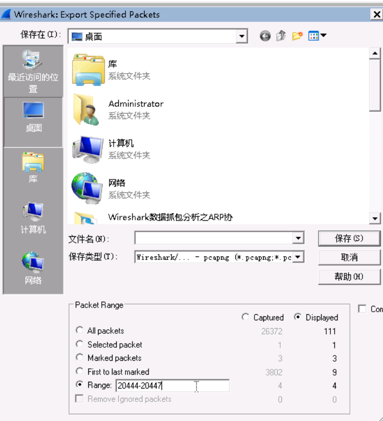The image size is (383, 421).
Task: Click the 保存(S) button
Action: pos(349,238)
